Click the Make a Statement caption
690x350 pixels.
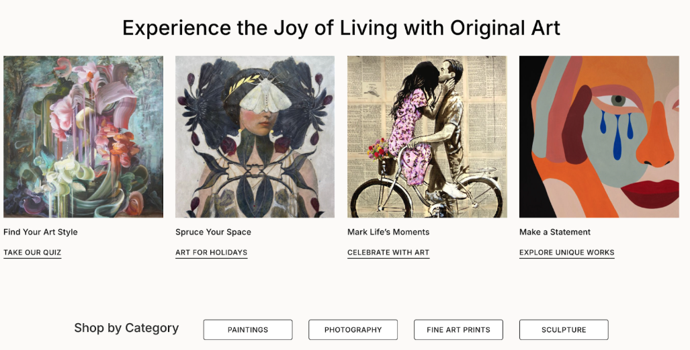point(554,232)
